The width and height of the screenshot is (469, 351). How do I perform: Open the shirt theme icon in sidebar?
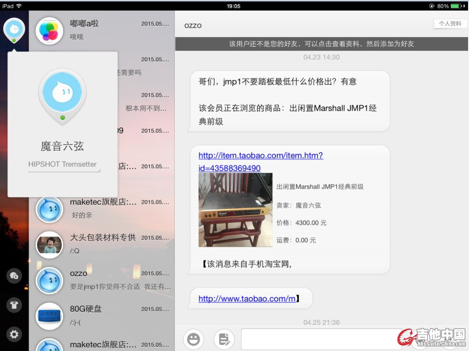[14, 305]
